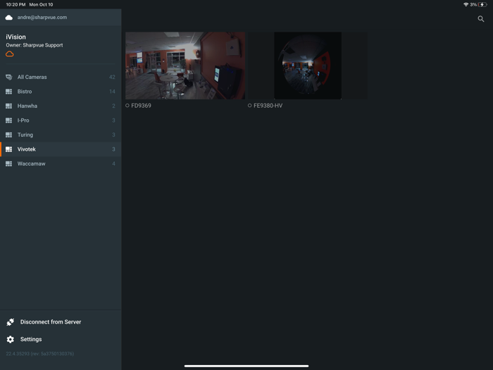
Task: Click the Bistro camera count 14
Action: 112,92
